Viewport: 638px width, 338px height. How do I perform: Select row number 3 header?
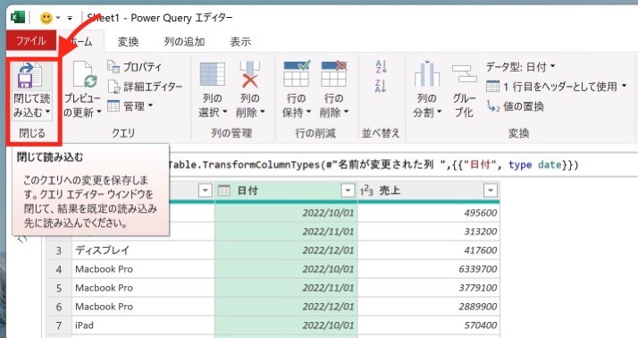59,250
